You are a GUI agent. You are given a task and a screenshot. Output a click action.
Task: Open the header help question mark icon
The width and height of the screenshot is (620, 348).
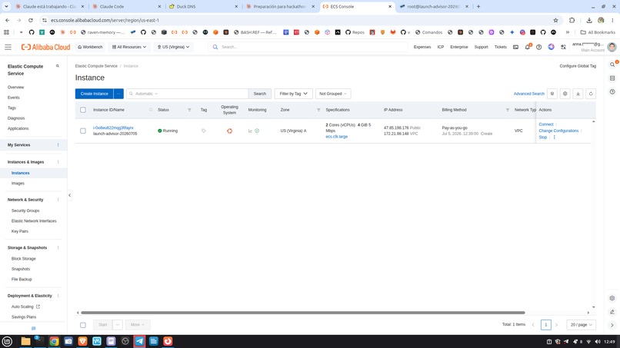click(539, 47)
